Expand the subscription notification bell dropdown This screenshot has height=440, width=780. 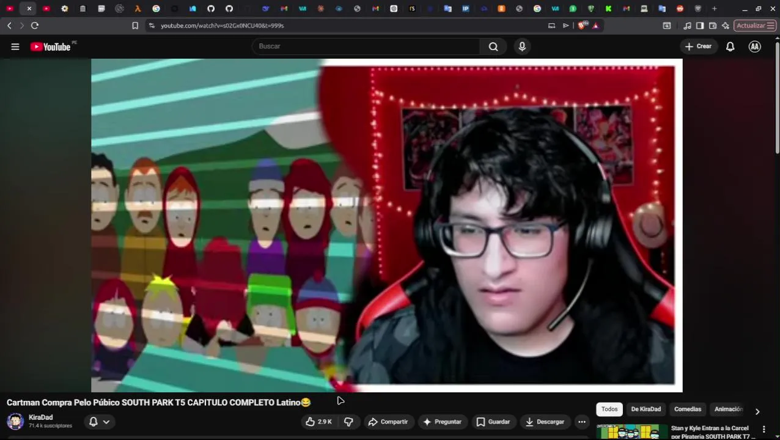[x=100, y=422]
